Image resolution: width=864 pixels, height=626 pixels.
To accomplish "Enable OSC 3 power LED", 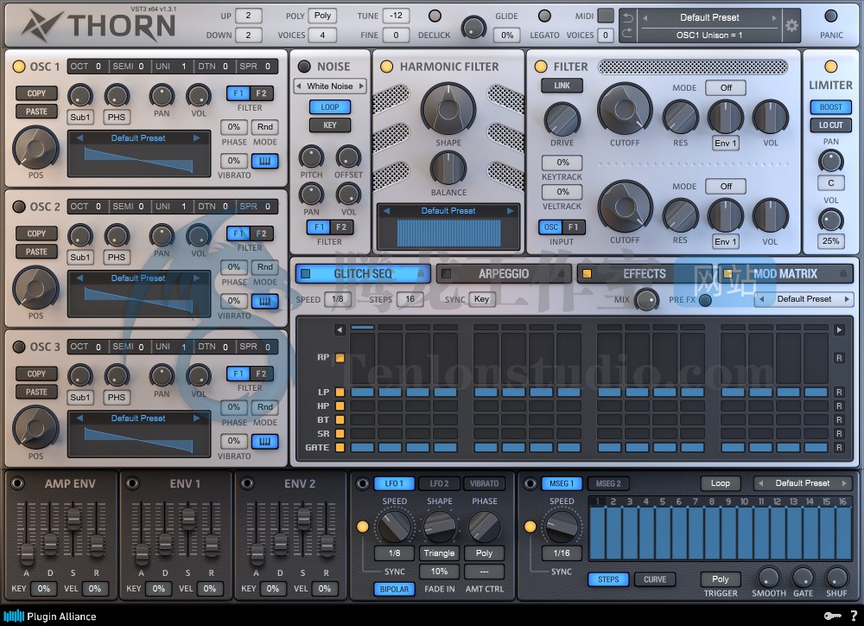I will coord(19,347).
